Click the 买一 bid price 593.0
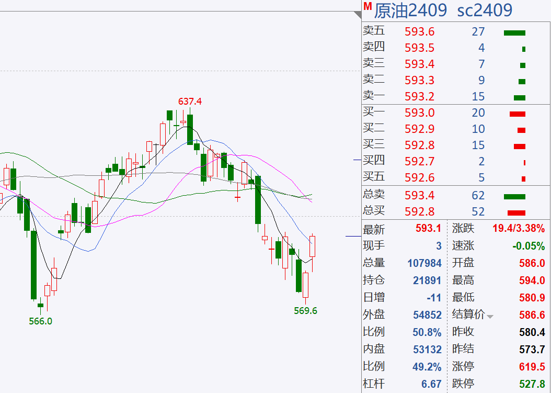 (419, 113)
